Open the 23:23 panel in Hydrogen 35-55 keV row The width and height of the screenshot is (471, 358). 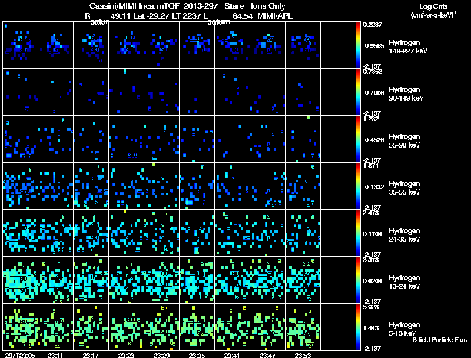[x=126, y=186]
